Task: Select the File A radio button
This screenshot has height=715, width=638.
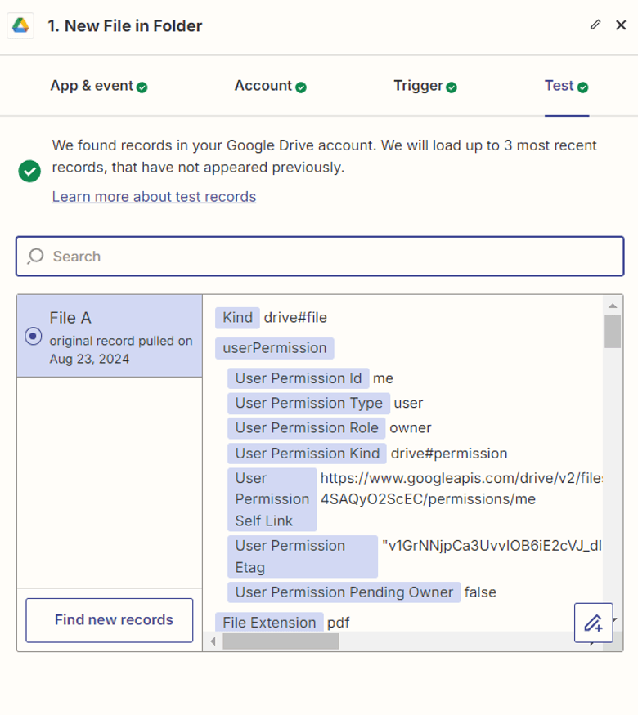Action: click(x=34, y=336)
